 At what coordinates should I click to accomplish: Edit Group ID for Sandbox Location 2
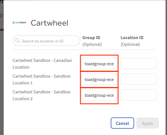click(99, 95)
